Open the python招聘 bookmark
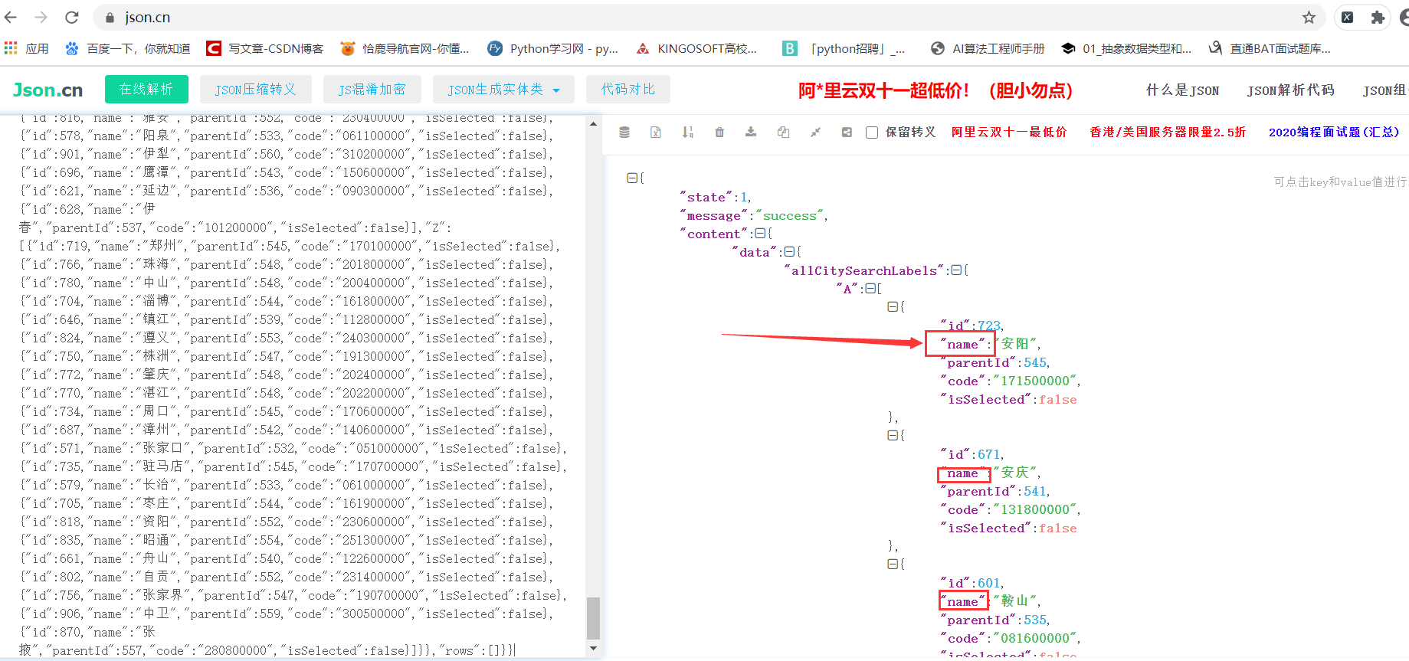Screen dimensions: 1409x661 coord(844,48)
